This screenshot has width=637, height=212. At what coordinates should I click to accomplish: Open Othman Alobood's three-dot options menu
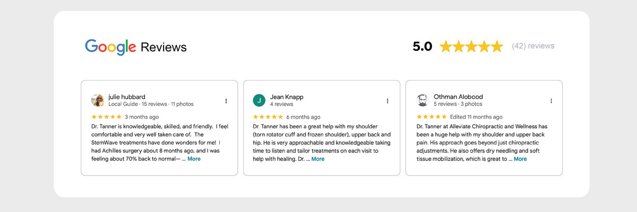(551, 101)
